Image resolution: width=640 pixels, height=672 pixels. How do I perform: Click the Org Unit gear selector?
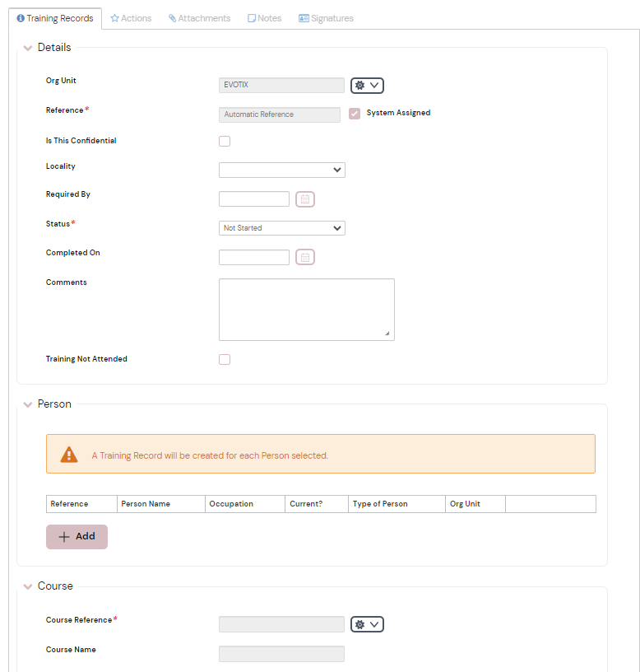[367, 86]
